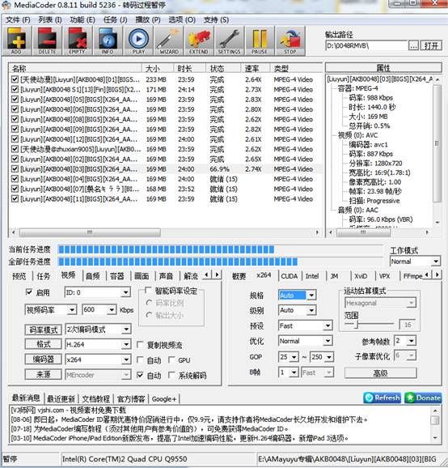448x468 pixels.
Task: Select the 码率比例 radio button
Action: (x=150, y=303)
